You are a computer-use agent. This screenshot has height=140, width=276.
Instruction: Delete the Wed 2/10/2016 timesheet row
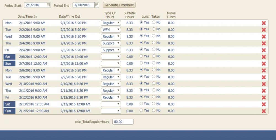[x=264, y=84]
